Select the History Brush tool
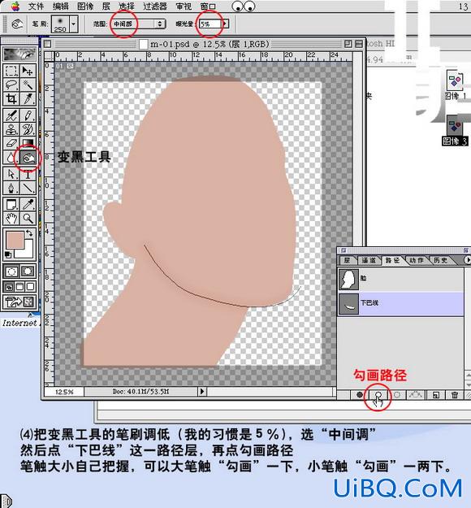This screenshot has width=471, height=508. [x=28, y=129]
